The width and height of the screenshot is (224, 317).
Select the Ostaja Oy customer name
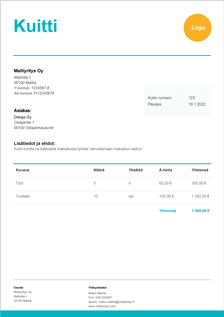(x=23, y=117)
